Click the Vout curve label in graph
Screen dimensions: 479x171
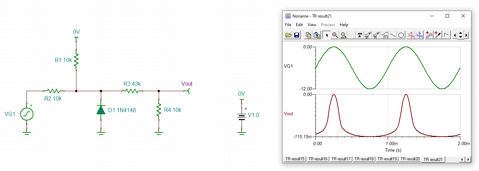tap(288, 114)
